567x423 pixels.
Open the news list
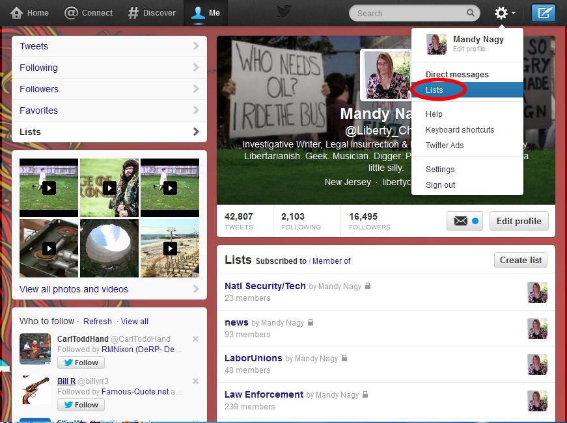(x=236, y=322)
